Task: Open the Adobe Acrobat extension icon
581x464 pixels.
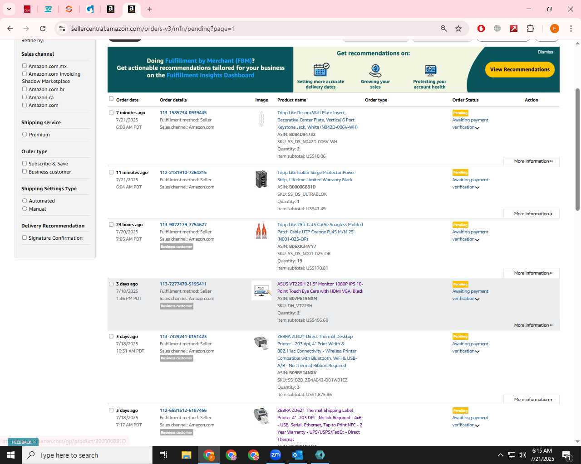Action: (514, 29)
